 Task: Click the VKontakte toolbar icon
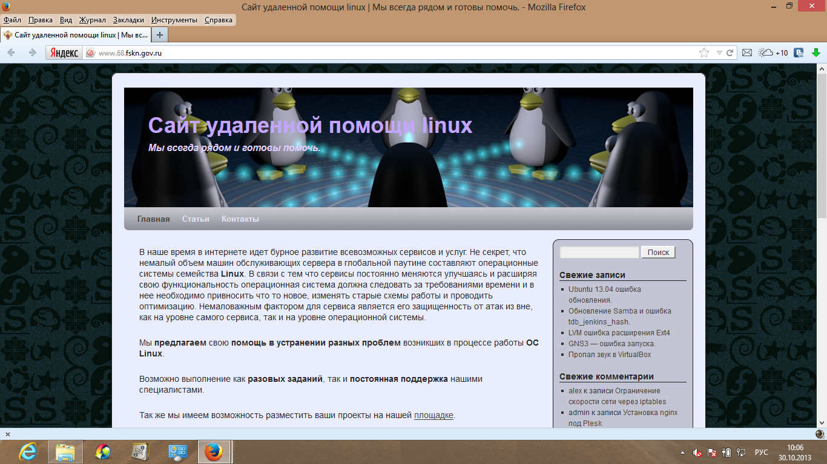pos(799,53)
